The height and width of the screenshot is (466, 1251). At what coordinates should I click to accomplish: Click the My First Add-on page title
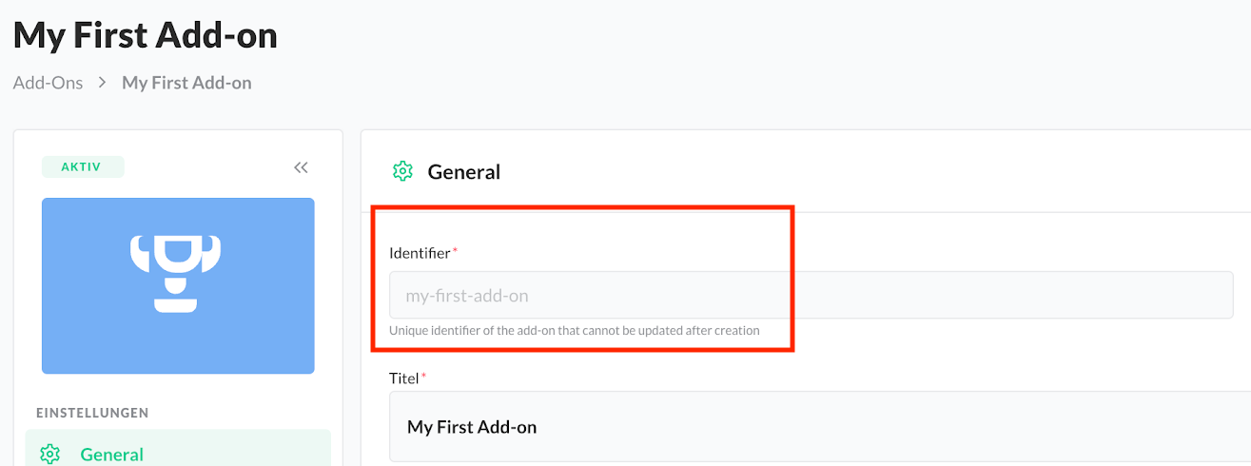(146, 35)
